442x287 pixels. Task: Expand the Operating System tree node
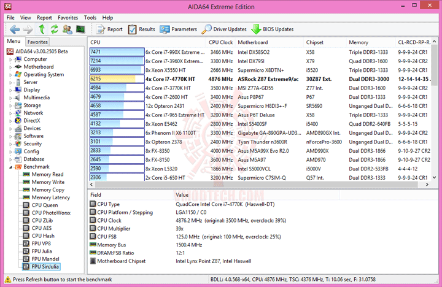point(10,75)
